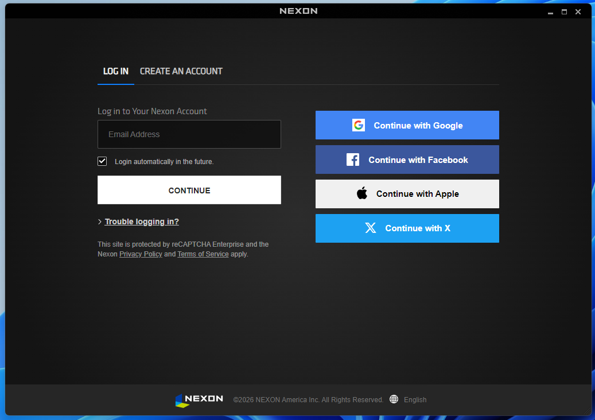Focus the Email Address input field
The image size is (595, 420).
[x=189, y=134]
